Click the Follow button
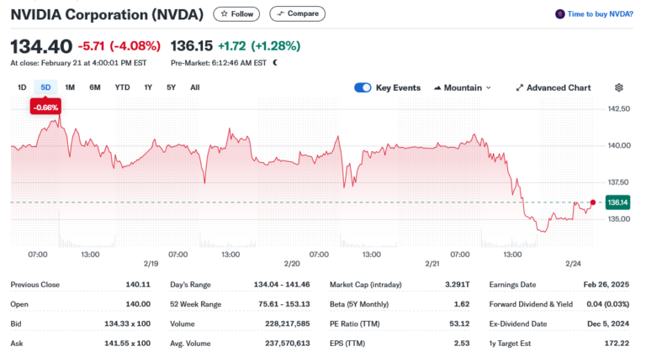Viewport: 646px width, 357px height. coord(236,14)
